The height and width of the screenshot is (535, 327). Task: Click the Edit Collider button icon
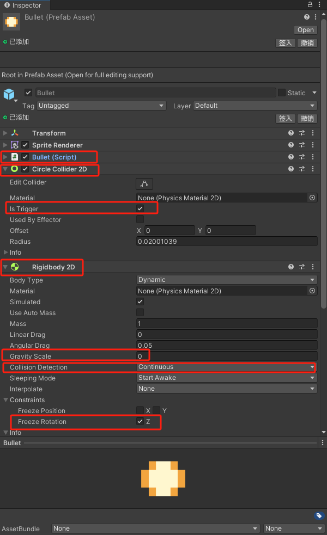pyautogui.click(x=144, y=184)
